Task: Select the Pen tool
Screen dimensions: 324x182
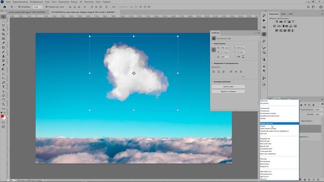Action: click(x=4, y=82)
